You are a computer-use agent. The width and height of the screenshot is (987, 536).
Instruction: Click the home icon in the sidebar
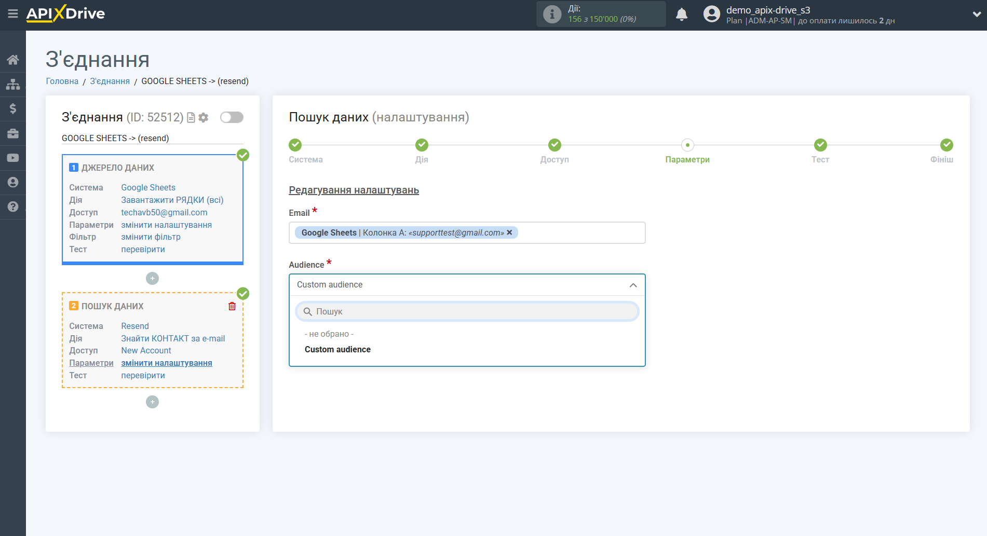tap(12, 60)
